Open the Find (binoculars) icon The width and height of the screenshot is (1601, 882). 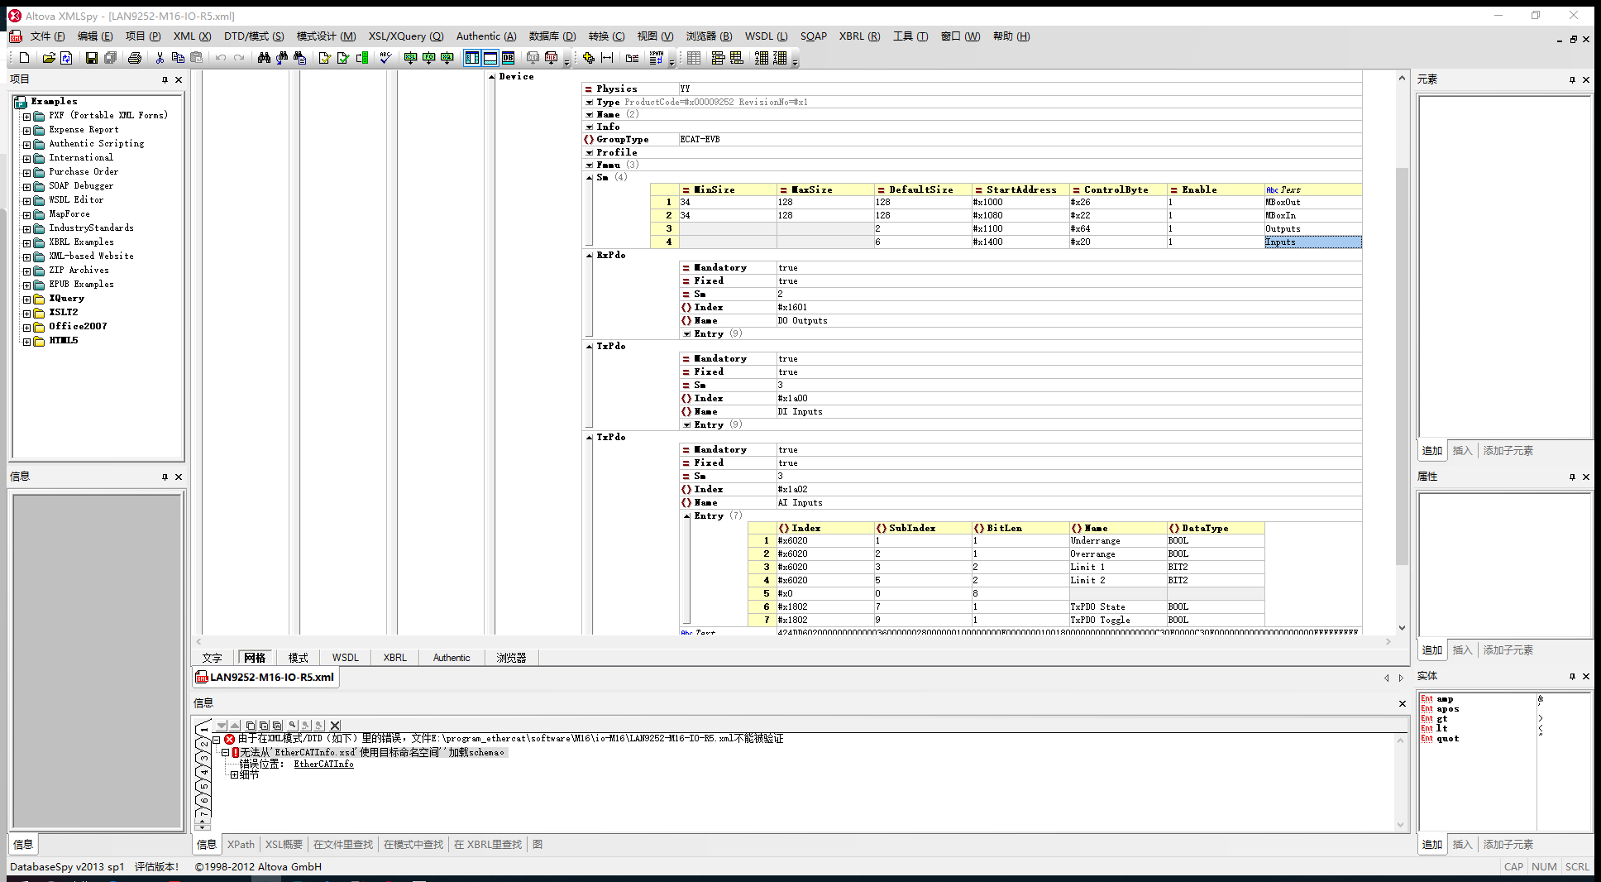click(x=264, y=58)
